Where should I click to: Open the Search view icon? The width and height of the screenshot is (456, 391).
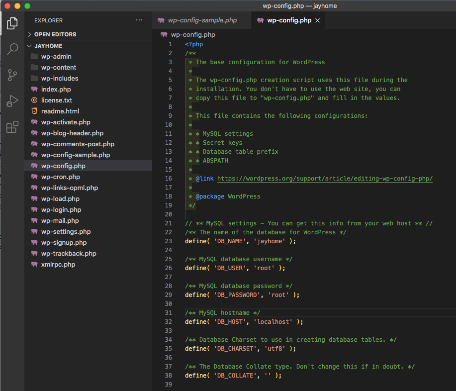12,49
